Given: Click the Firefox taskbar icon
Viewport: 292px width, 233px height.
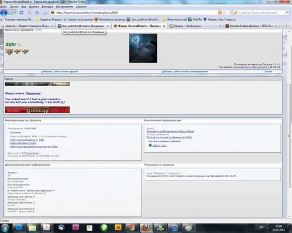Looking at the screenshot, I should coord(146,228).
